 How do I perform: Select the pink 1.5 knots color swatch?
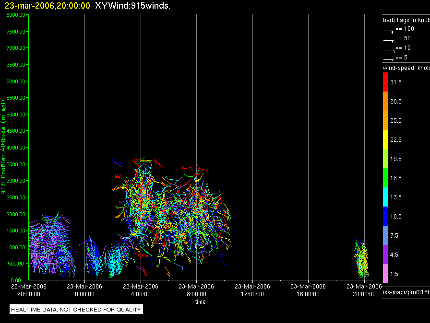pos(385,274)
